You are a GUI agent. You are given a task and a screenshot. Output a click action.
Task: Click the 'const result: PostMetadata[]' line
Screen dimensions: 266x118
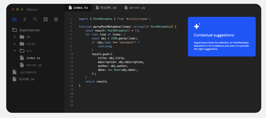(x=112, y=31)
